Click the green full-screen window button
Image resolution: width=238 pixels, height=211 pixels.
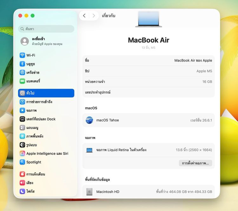pyautogui.click(x=33, y=16)
